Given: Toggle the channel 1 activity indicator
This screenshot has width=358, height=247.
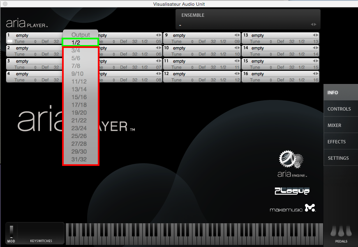Looking at the screenshot, I should (10, 42).
